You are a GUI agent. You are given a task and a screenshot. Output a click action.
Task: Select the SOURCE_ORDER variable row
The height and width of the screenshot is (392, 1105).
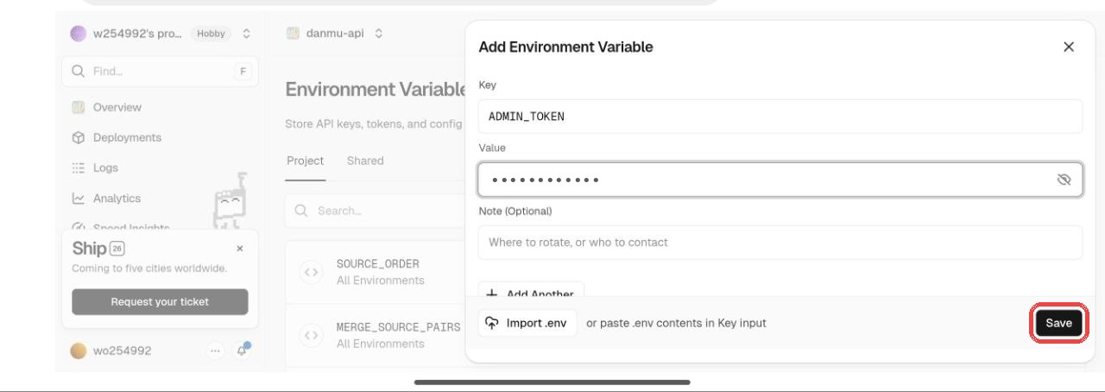376,272
